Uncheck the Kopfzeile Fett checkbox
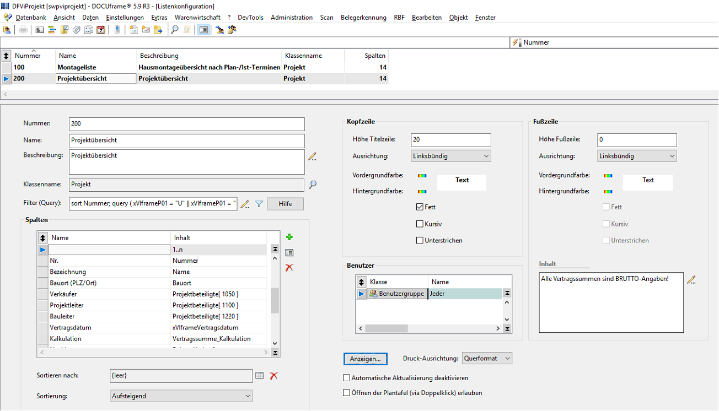Viewport: 719px width, 411px height. (x=420, y=207)
